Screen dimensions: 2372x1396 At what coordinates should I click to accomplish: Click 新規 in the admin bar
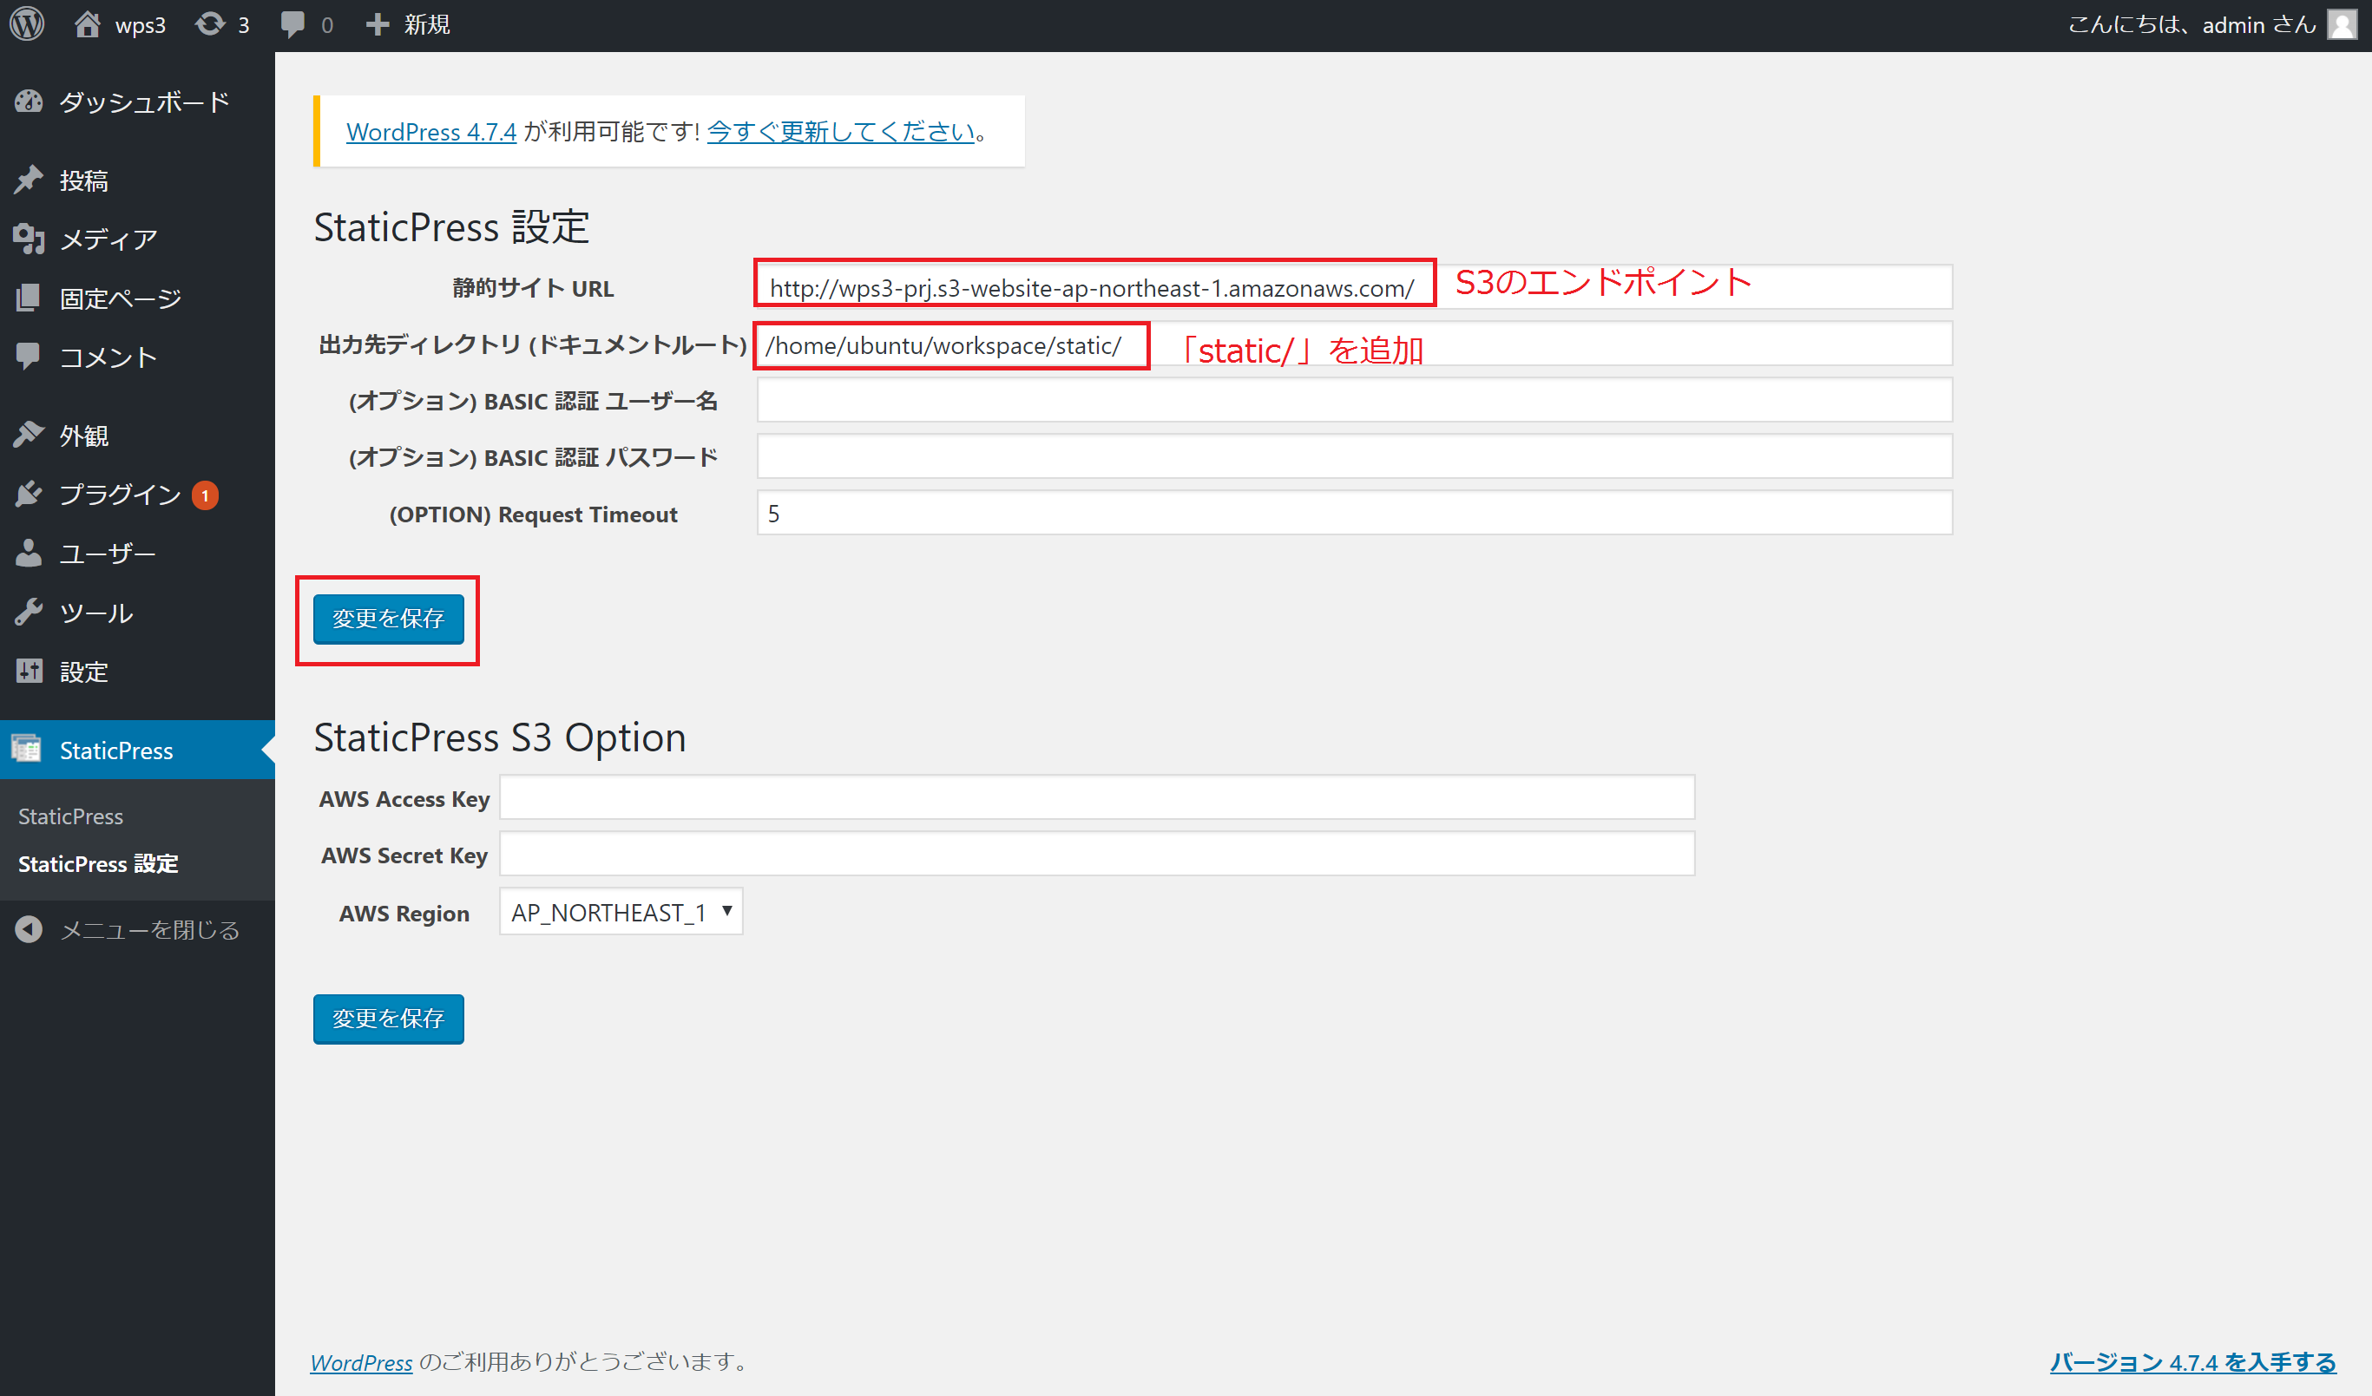click(426, 24)
